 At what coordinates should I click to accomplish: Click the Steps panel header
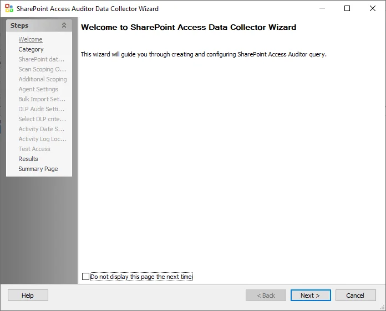[39, 25]
